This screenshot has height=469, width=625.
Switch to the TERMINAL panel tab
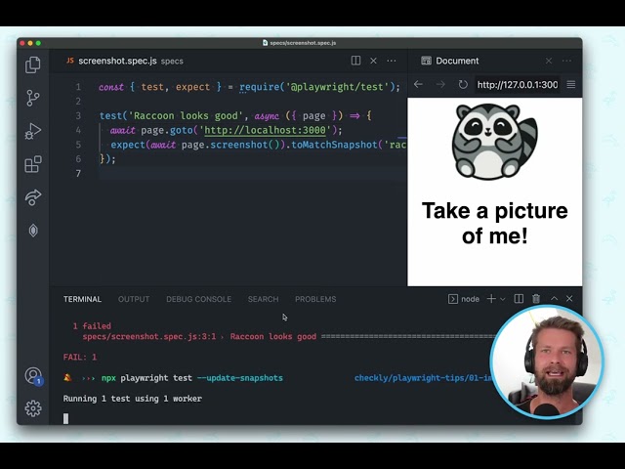click(82, 299)
